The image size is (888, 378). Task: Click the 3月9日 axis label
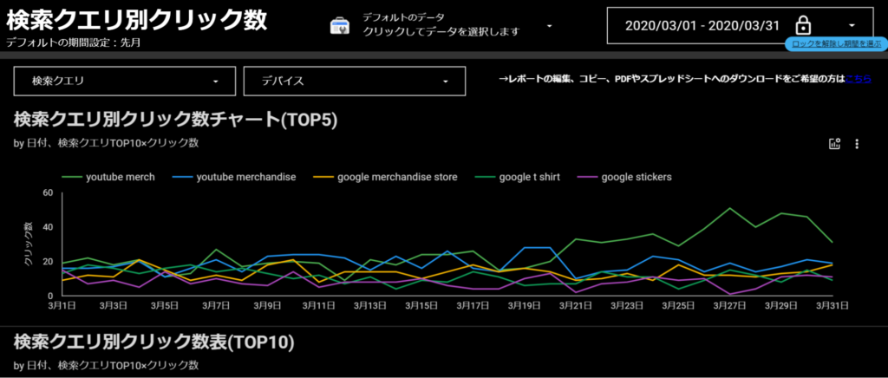[269, 306]
